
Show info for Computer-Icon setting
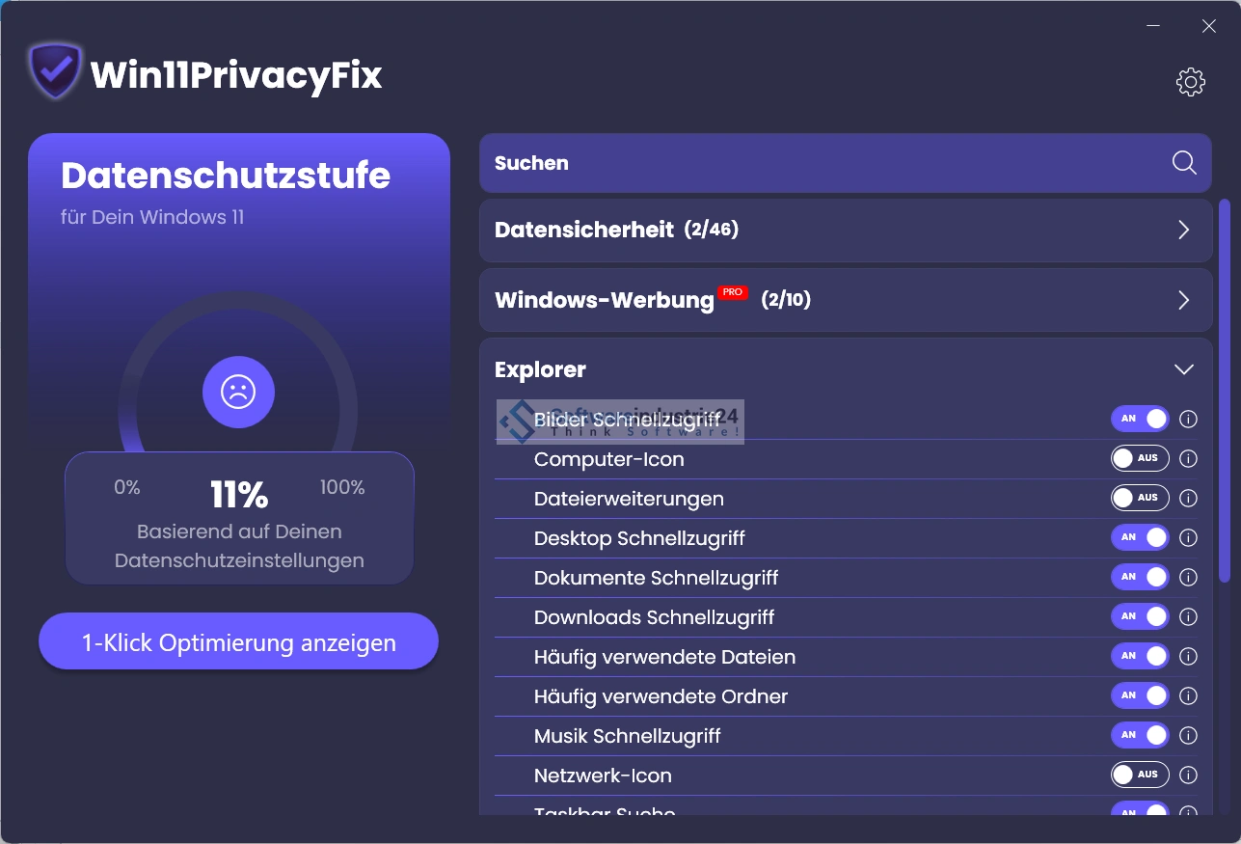coord(1189,459)
